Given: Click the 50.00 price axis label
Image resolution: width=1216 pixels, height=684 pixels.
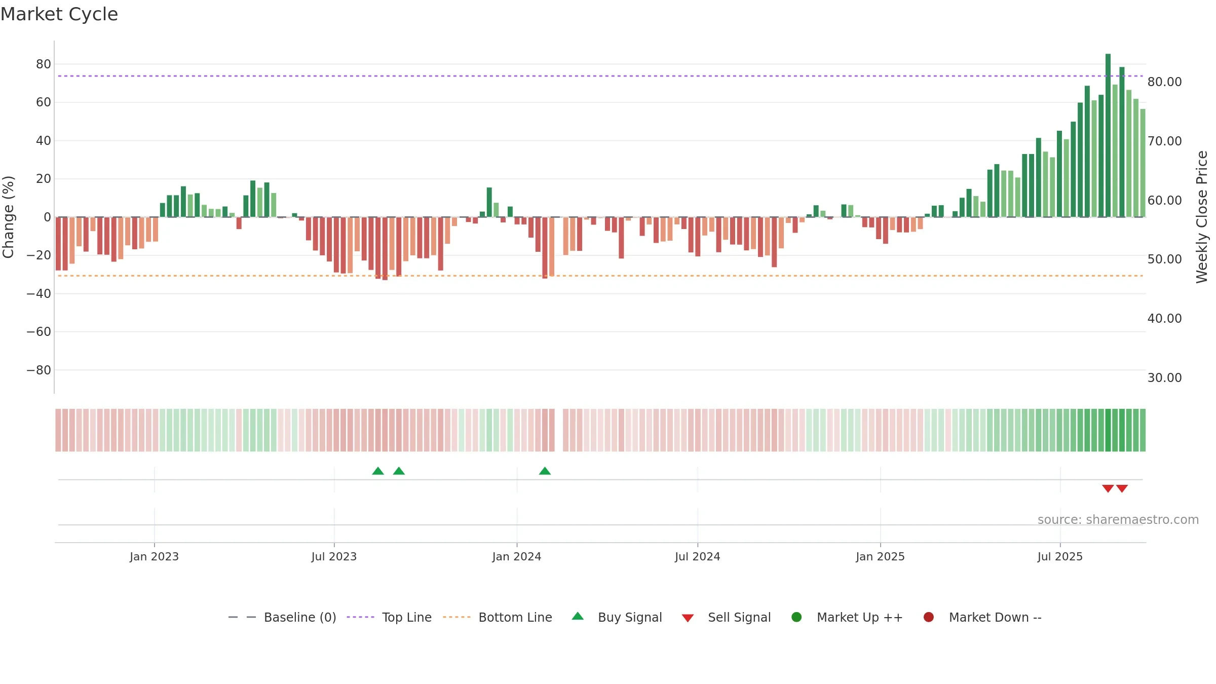Looking at the screenshot, I should pos(1164,259).
